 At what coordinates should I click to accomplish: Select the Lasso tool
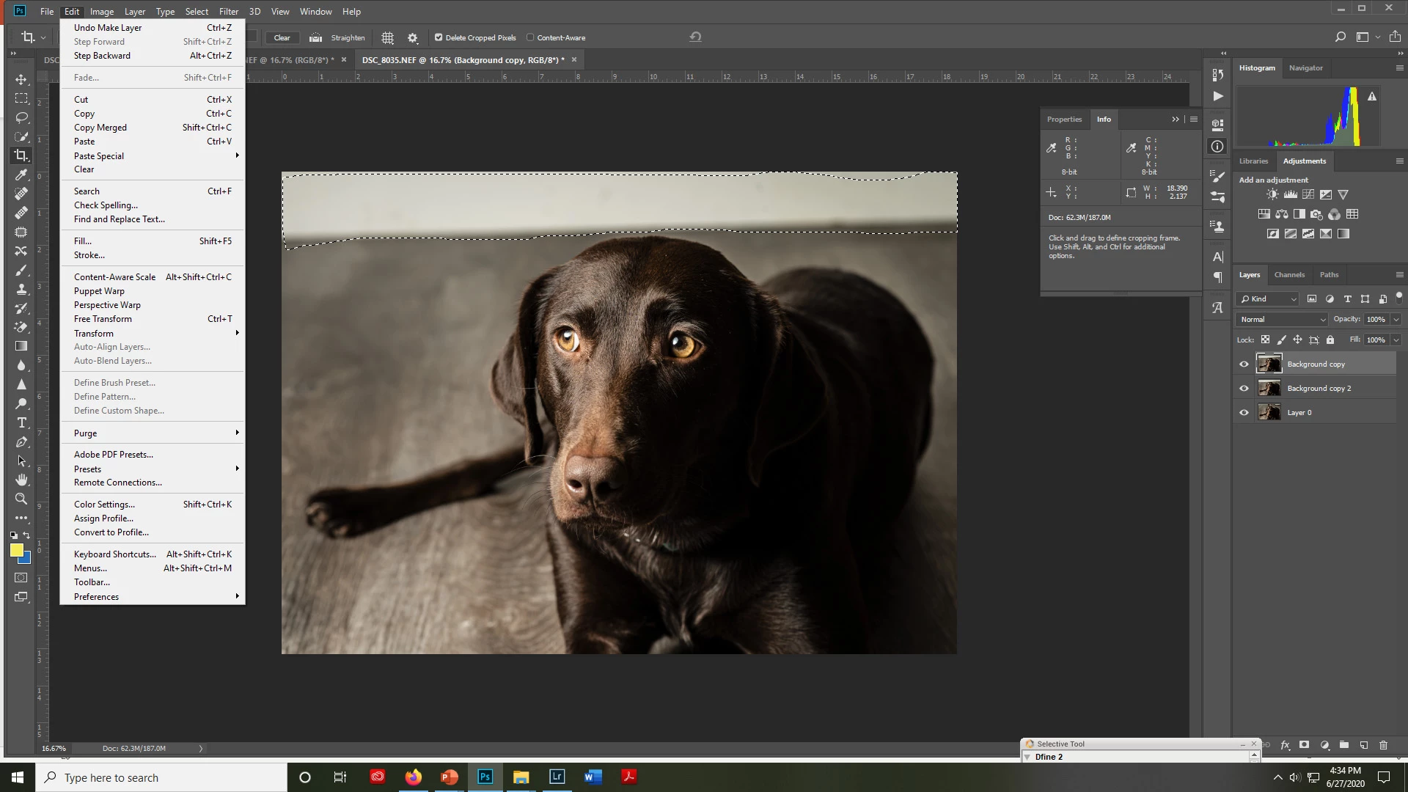[21, 117]
